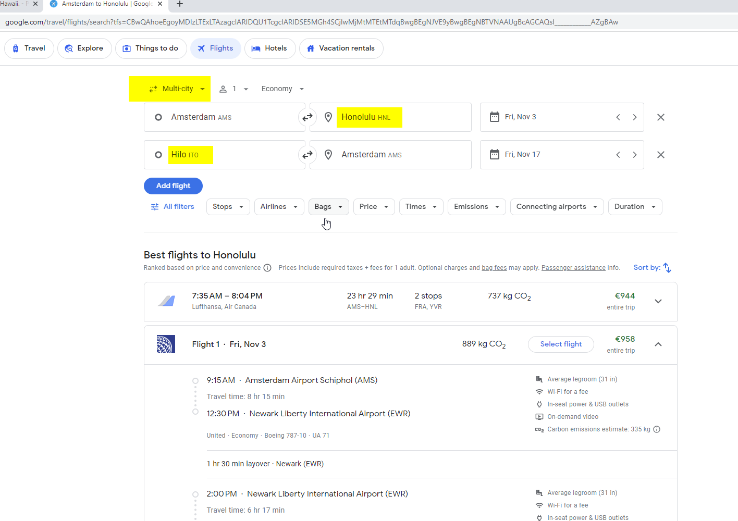Collapse the United Flight 1 details
This screenshot has width=738, height=521.
tap(658, 344)
